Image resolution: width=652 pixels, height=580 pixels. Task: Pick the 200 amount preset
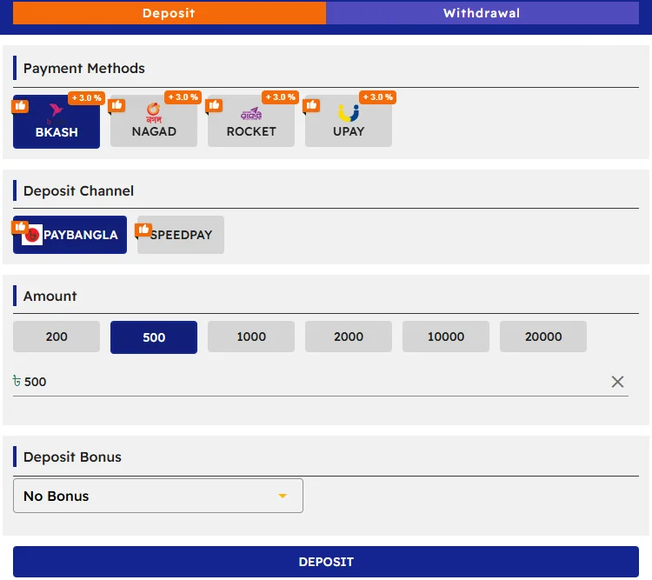click(x=57, y=337)
